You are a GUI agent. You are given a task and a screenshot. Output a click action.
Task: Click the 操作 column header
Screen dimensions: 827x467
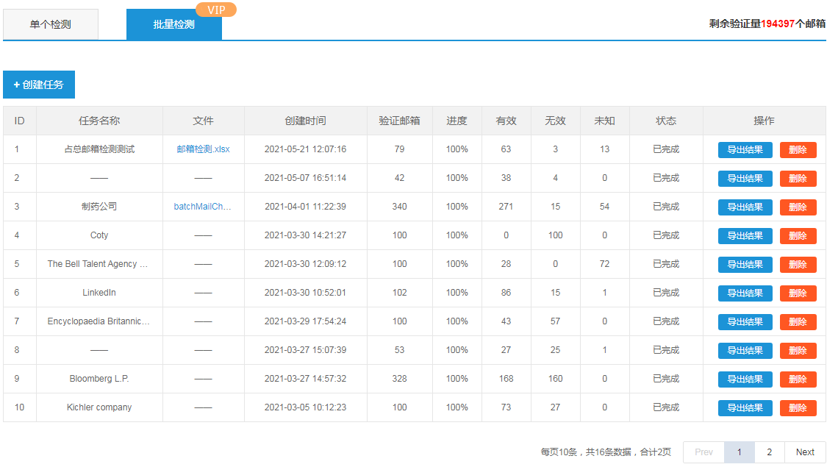click(764, 121)
